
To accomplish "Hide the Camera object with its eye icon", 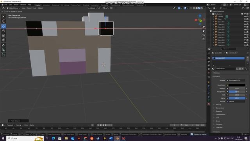I will coord(245,16).
